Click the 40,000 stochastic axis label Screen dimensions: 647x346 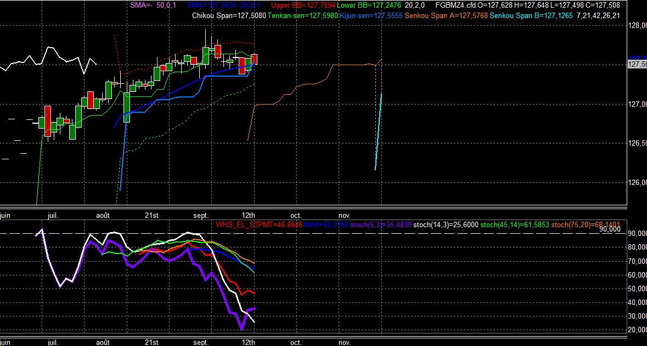tap(637, 302)
